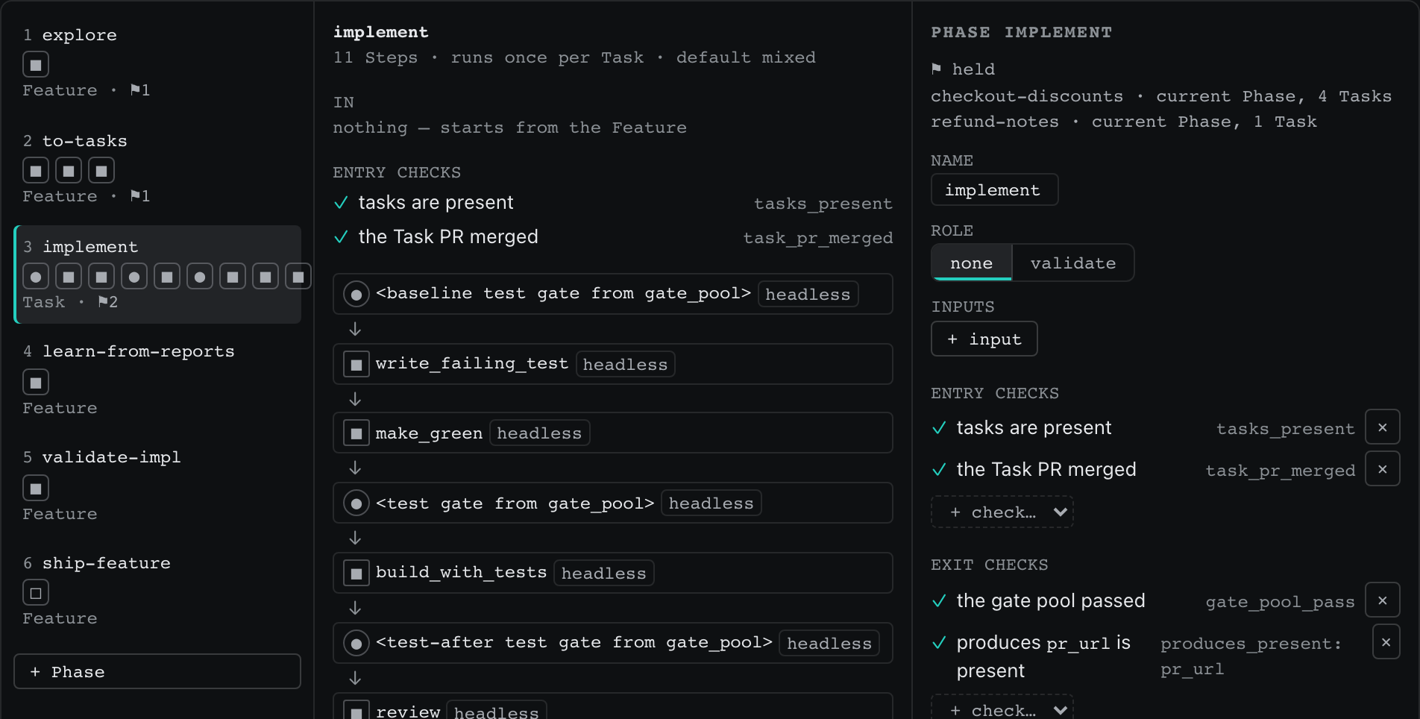Click step icon of review step
Viewport: 1420px width, 719px height.
(356, 710)
